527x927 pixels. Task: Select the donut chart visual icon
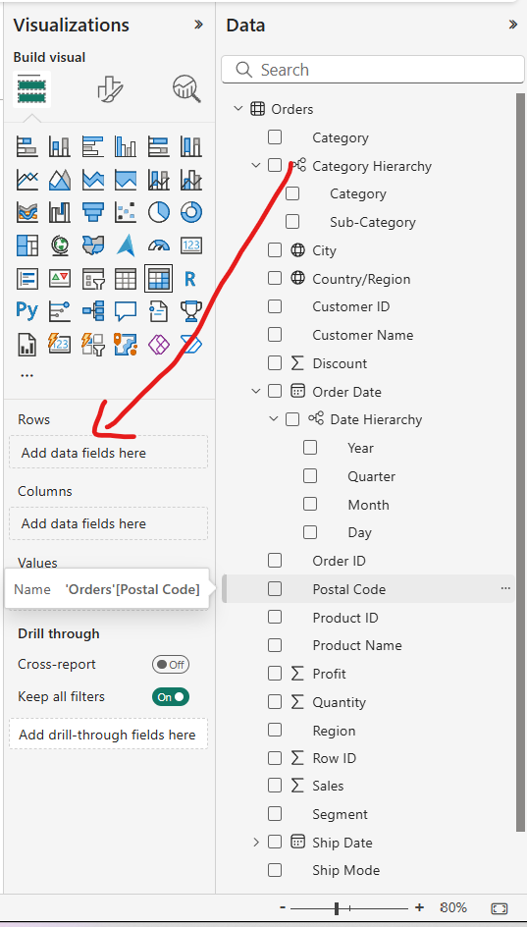tap(190, 212)
